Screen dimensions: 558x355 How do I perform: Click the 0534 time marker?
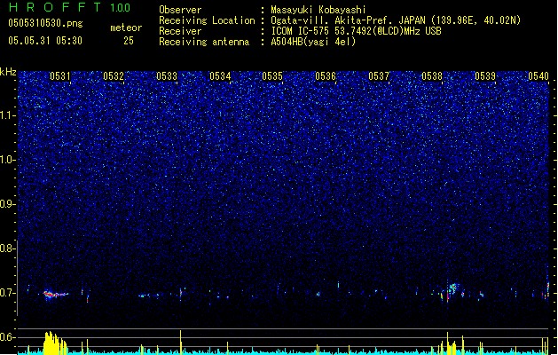pyautogui.click(x=220, y=76)
